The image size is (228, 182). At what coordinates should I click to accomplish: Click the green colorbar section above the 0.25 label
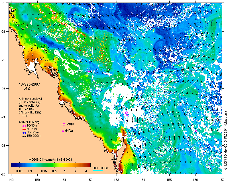click(44, 165)
